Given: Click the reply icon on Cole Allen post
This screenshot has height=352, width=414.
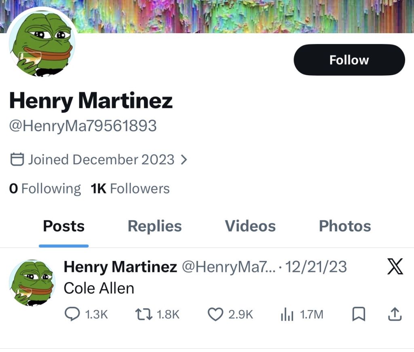Looking at the screenshot, I should (x=73, y=314).
